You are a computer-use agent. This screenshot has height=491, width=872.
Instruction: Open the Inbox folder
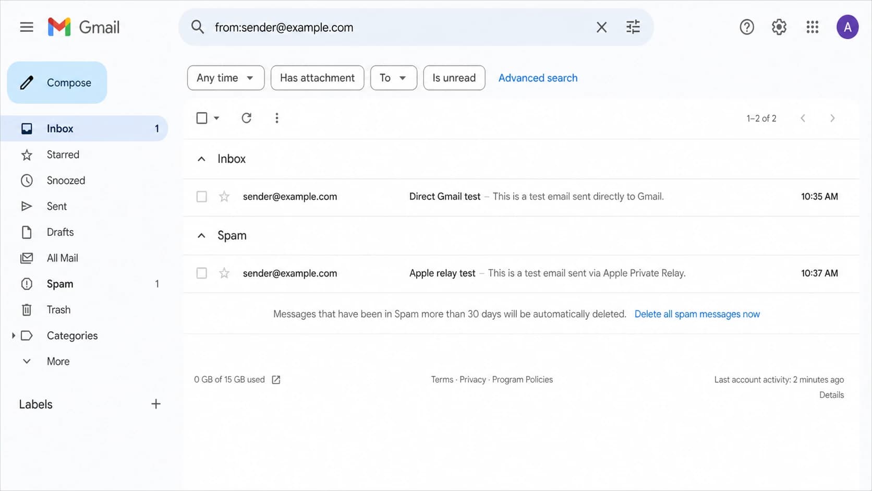(x=84, y=128)
